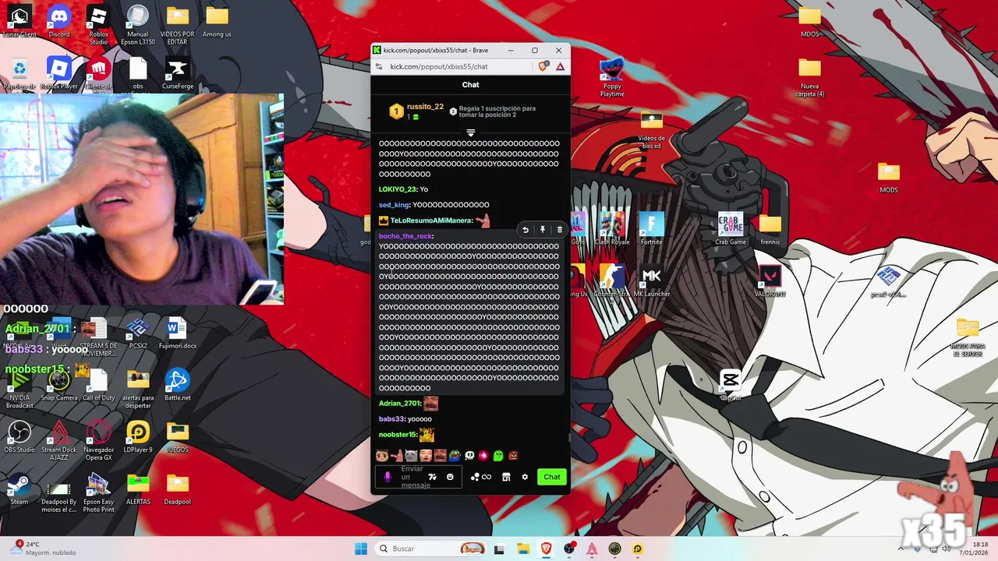The width and height of the screenshot is (998, 561).
Task: Select the first cartoon face quick emote
Action: coord(382,456)
